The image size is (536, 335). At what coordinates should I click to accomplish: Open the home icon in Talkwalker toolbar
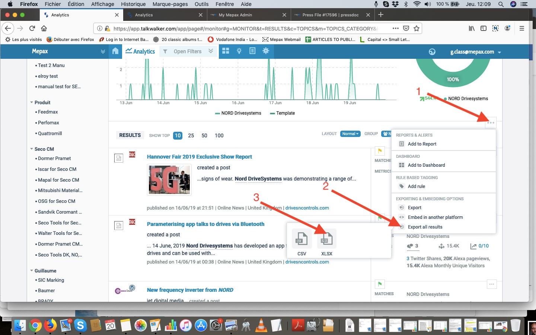click(x=115, y=51)
